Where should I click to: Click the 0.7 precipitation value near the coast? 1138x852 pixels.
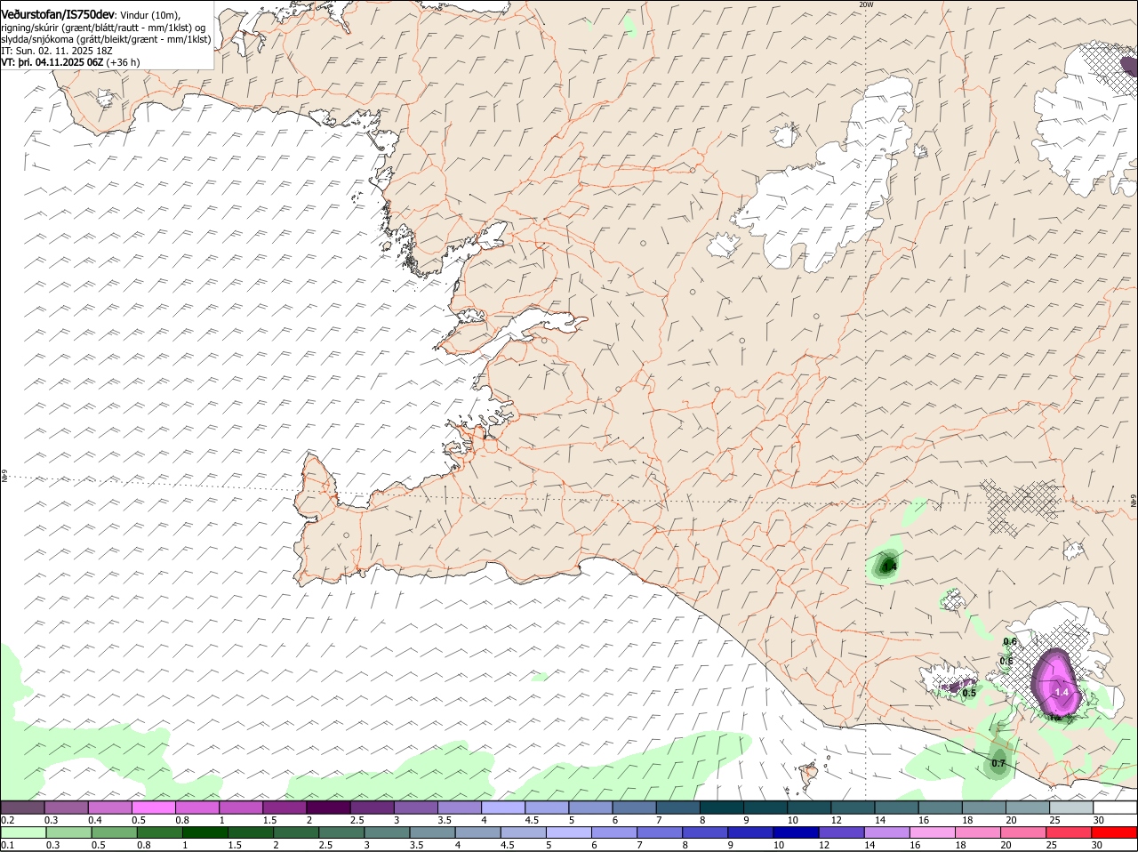(998, 763)
